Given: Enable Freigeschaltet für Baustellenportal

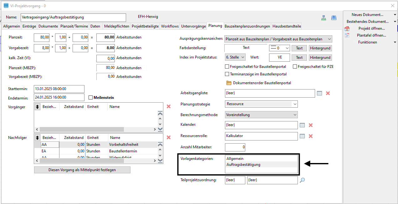Looking at the screenshot, I should click(x=227, y=67).
